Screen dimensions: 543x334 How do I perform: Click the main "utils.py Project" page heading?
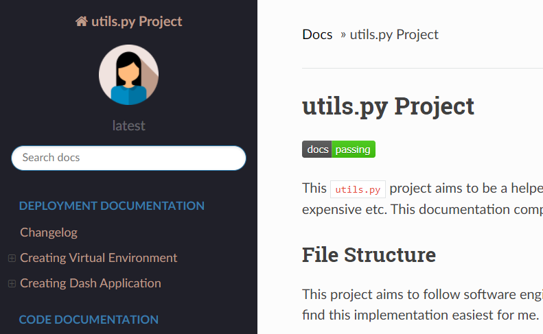tap(388, 106)
